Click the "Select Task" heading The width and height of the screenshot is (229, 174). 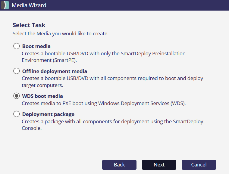point(29,25)
